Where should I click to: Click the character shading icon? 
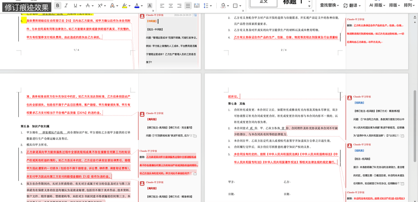point(149,6)
